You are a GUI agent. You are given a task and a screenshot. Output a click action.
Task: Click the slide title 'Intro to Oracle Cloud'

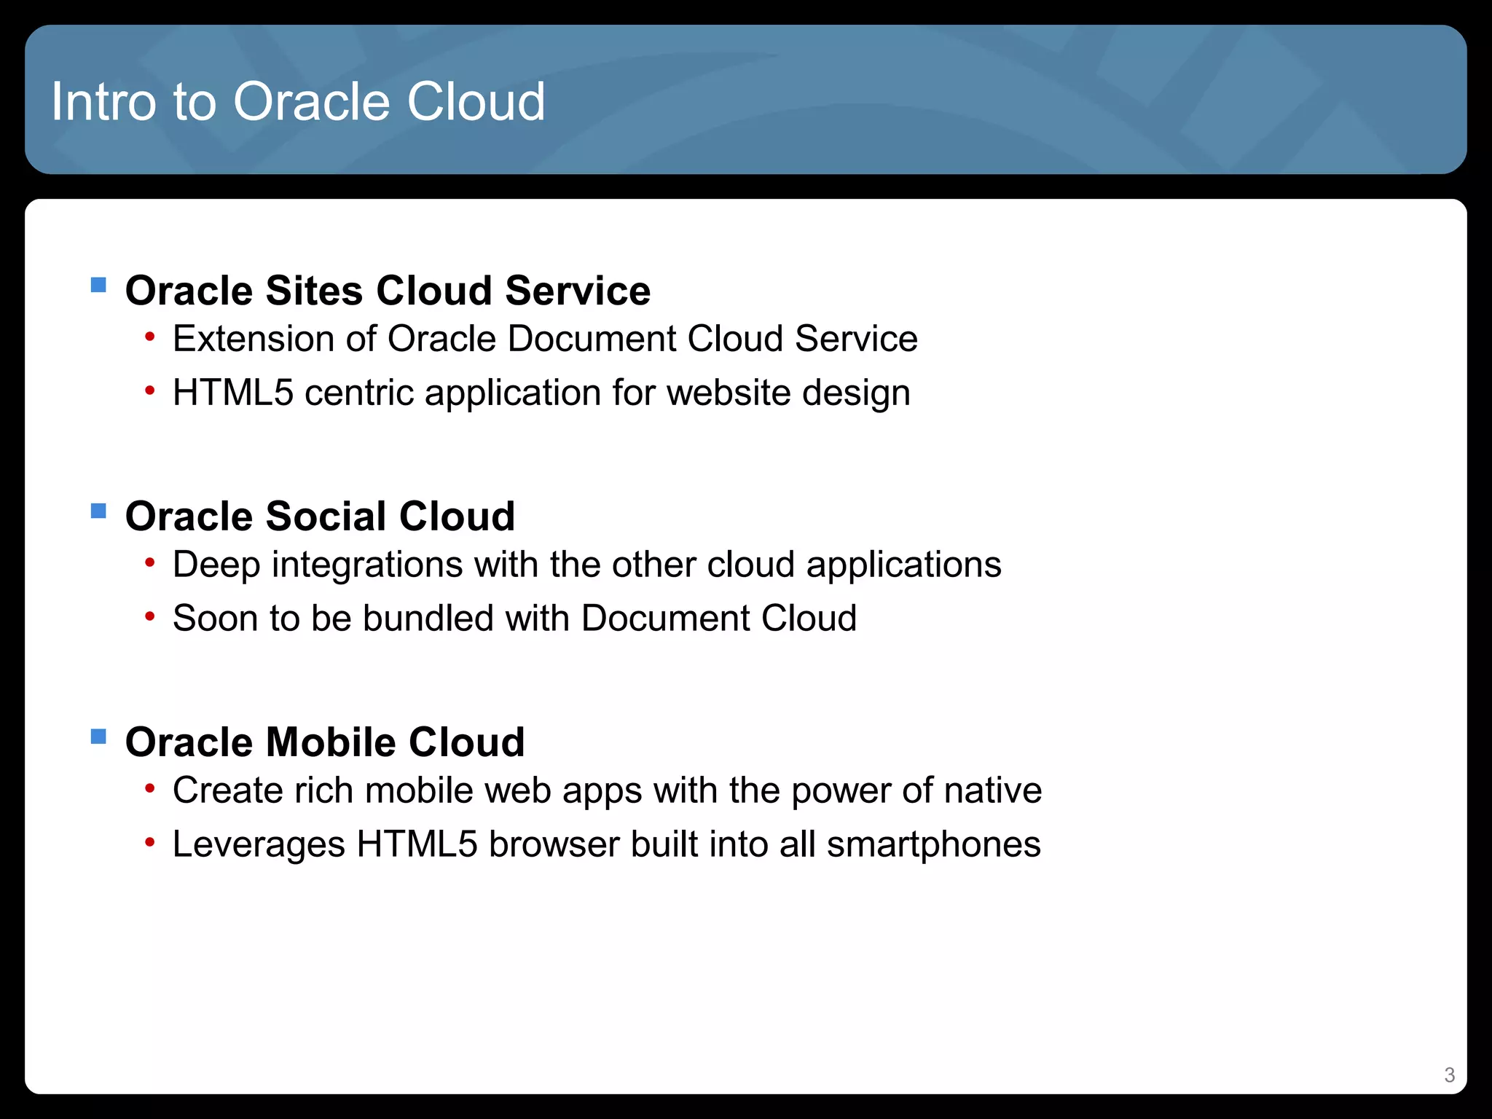click(x=298, y=101)
